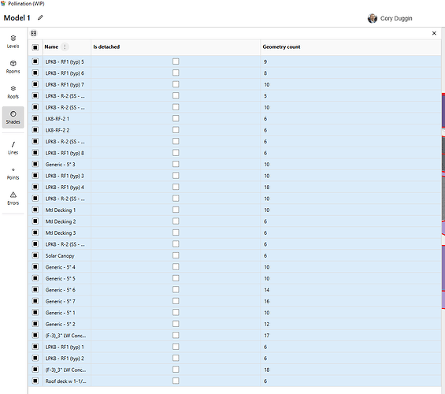This screenshot has height=394, width=445.
Task: Open Cory Duggin user profile
Action: [390, 18]
